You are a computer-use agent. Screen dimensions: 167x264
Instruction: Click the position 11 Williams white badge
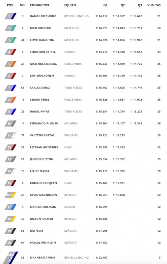(x=11, y=135)
